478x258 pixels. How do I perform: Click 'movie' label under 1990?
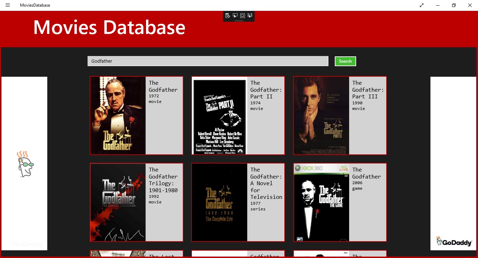click(359, 109)
